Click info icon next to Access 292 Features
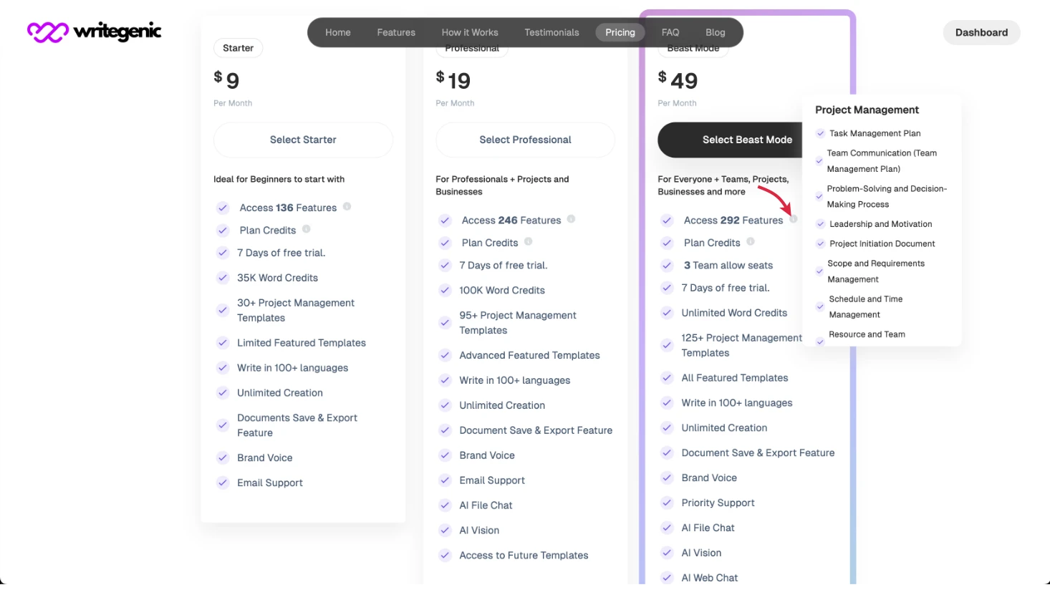This screenshot has width=1050, height=605. (x=793, y=219)
